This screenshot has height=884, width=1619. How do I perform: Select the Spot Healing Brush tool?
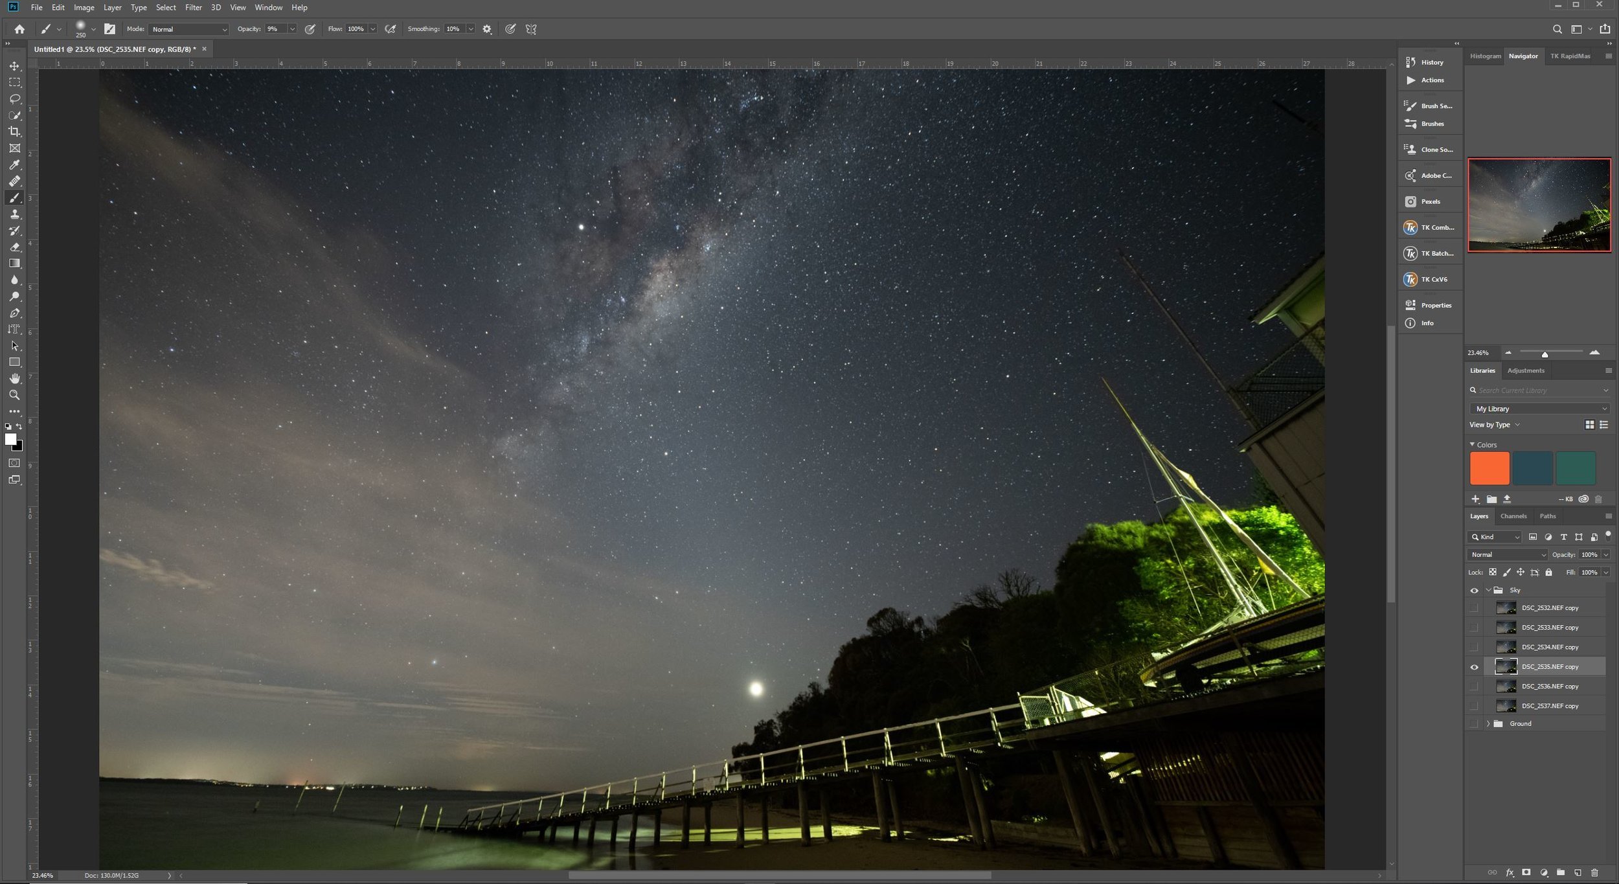(14, 181)
